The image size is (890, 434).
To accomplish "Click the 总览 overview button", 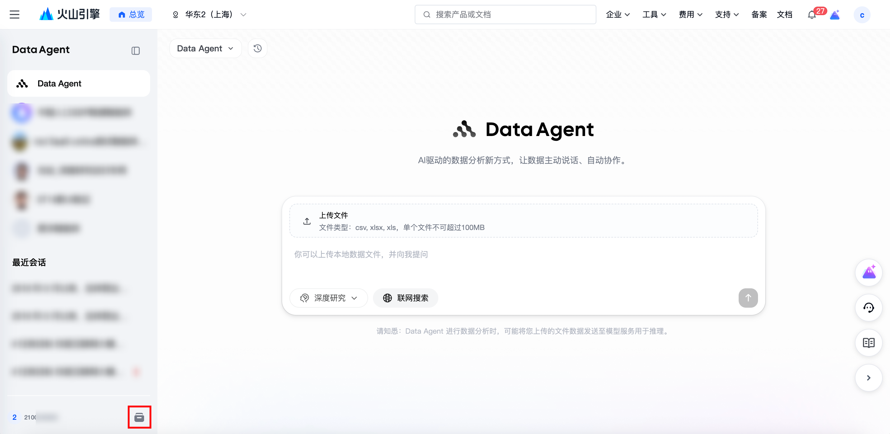I will pos(131,15).
